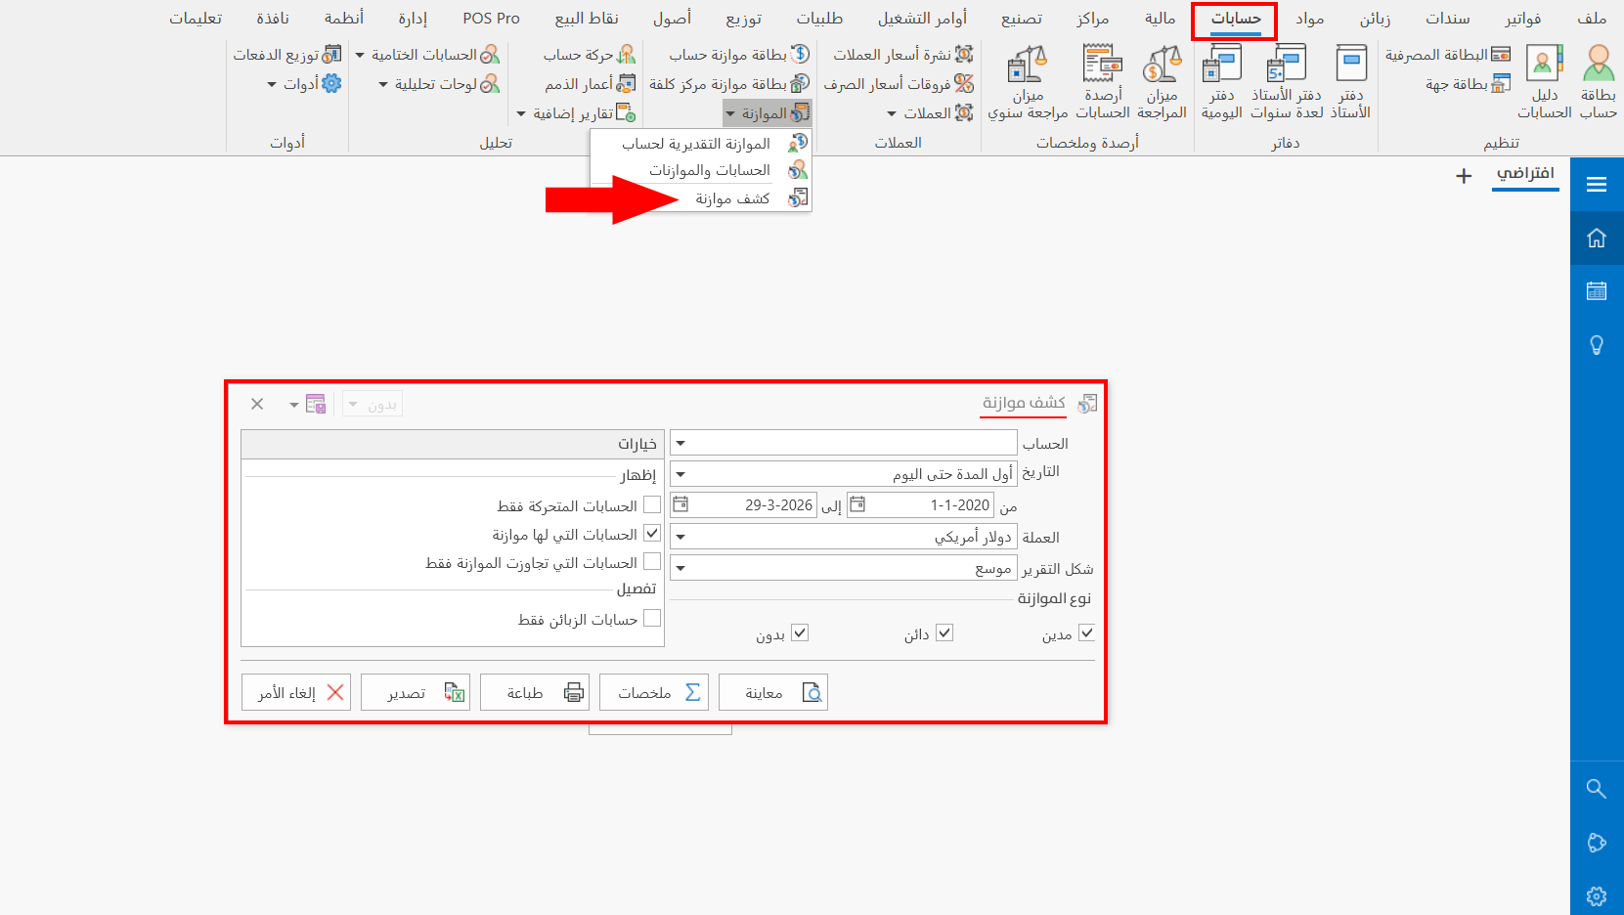Open the دليل الحسابات ribbon icon
Image resolution: width=1624 pixels, height=915 pixels.
pos(1545,82)
